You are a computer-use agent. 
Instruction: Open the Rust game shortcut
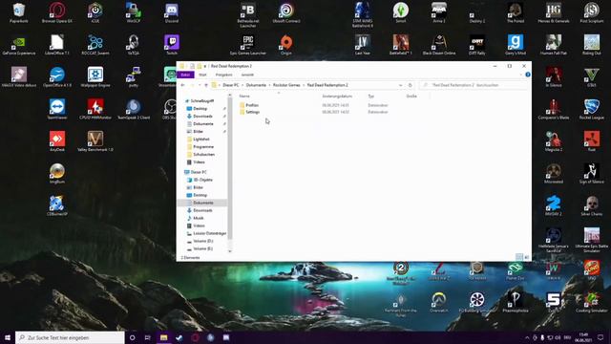point(592,141)
